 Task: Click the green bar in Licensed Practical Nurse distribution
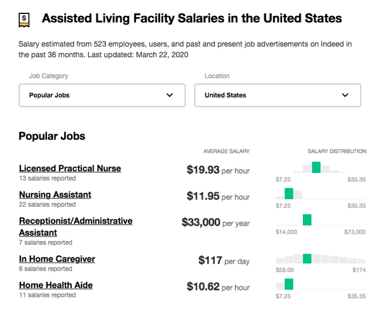316,167
